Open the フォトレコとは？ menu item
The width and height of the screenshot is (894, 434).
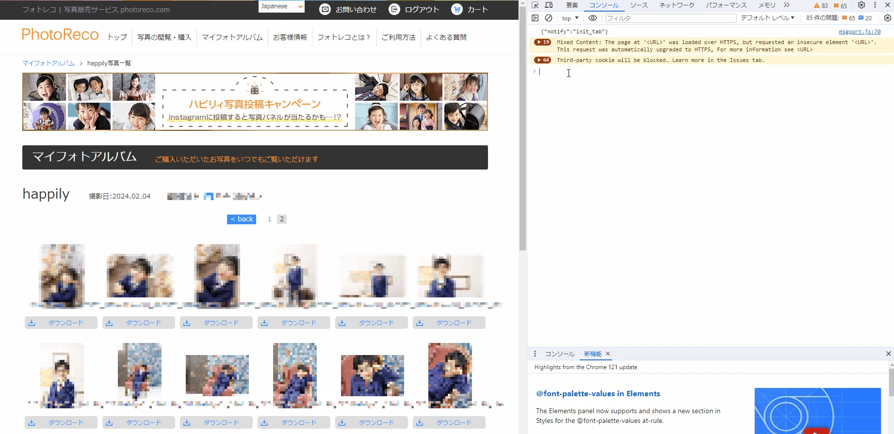coord(344,37)
